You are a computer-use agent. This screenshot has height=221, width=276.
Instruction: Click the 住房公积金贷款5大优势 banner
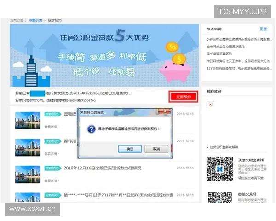tap(104, 56)
